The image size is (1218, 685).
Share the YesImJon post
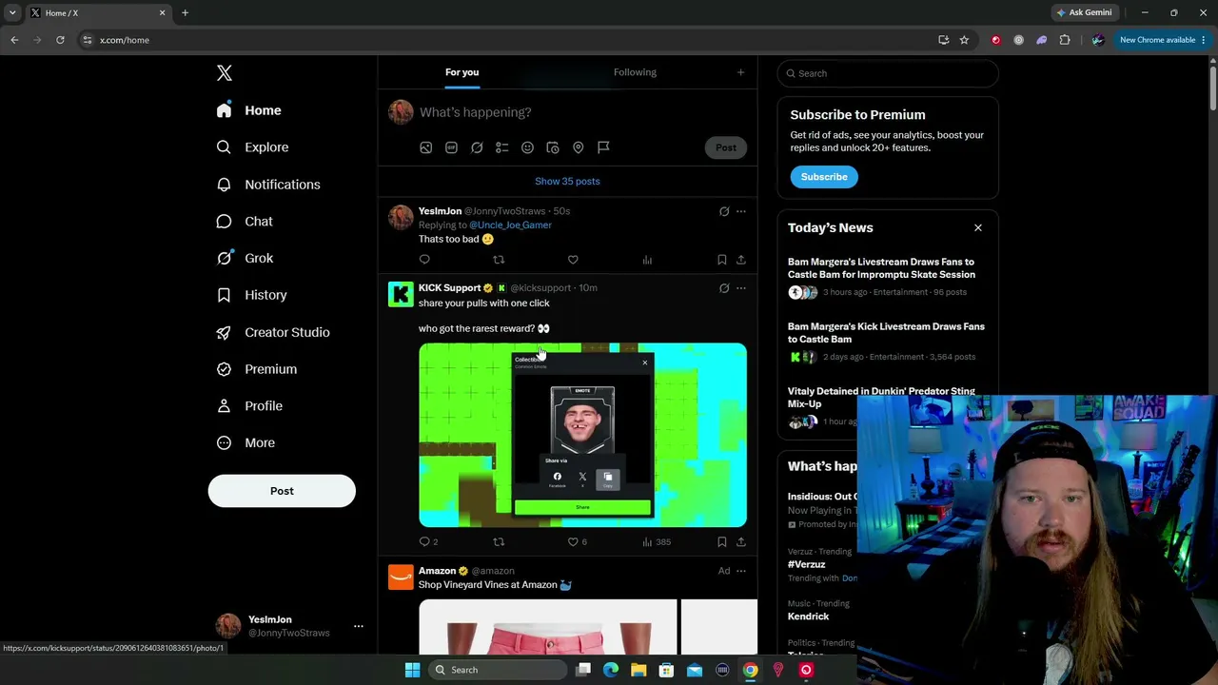click(741, 260)
